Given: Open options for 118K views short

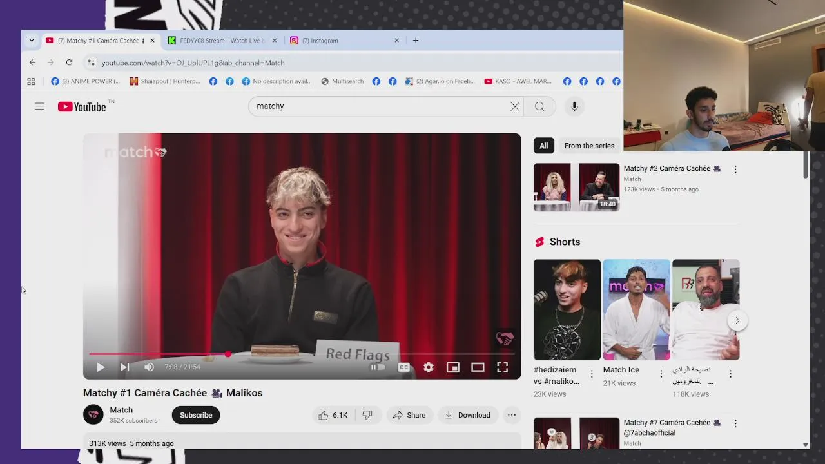Looking at the screenshot, I should tap(730, 374).
